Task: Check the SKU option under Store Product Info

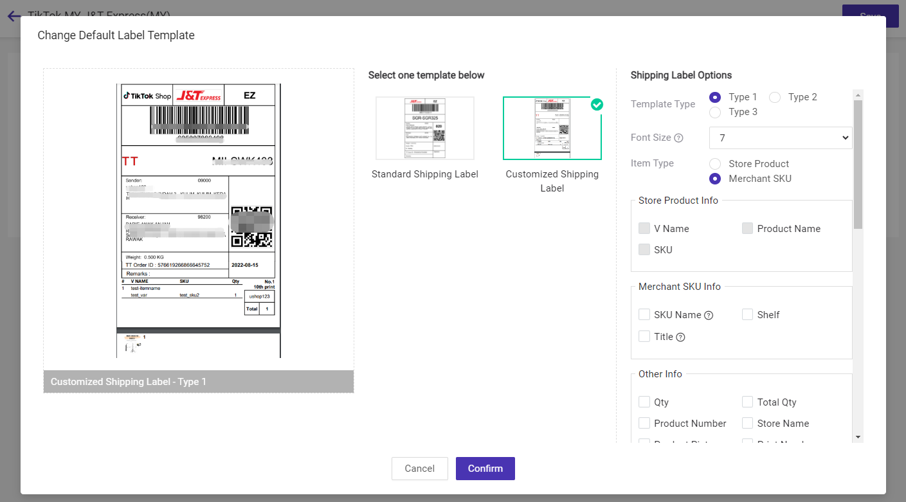Action: coord(644,249)
